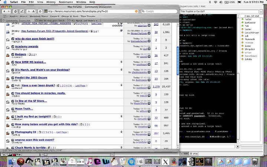Image resolution: width=267 pixels, height=167 pixels.
Task: Open the dropdown arrow below the IRC chat
Action: [x=238, y=146]
